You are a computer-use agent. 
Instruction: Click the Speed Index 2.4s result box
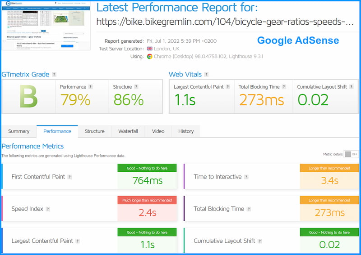147,208
